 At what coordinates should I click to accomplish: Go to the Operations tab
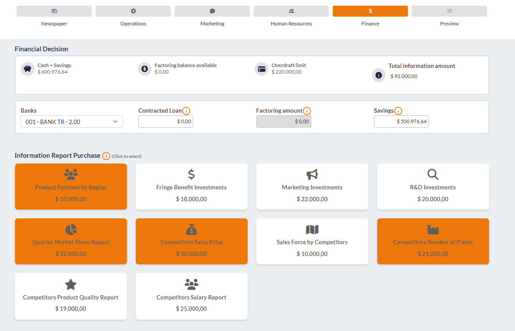click(133, 11)
